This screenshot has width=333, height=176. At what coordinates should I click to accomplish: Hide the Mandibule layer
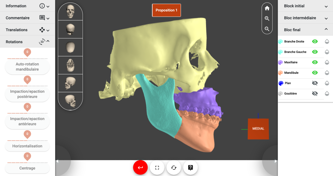point(315,73)
